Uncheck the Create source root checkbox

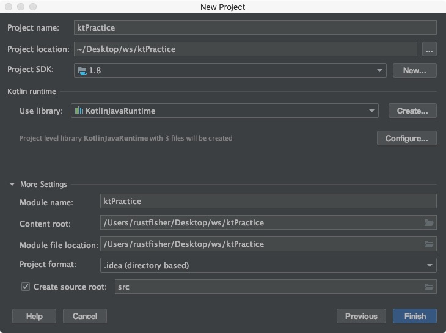[26, 287]
